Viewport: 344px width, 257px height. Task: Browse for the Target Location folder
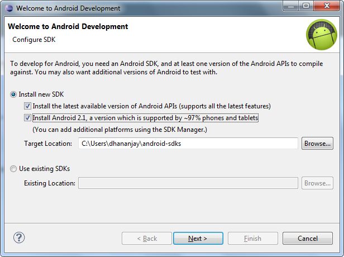(317, 144)
